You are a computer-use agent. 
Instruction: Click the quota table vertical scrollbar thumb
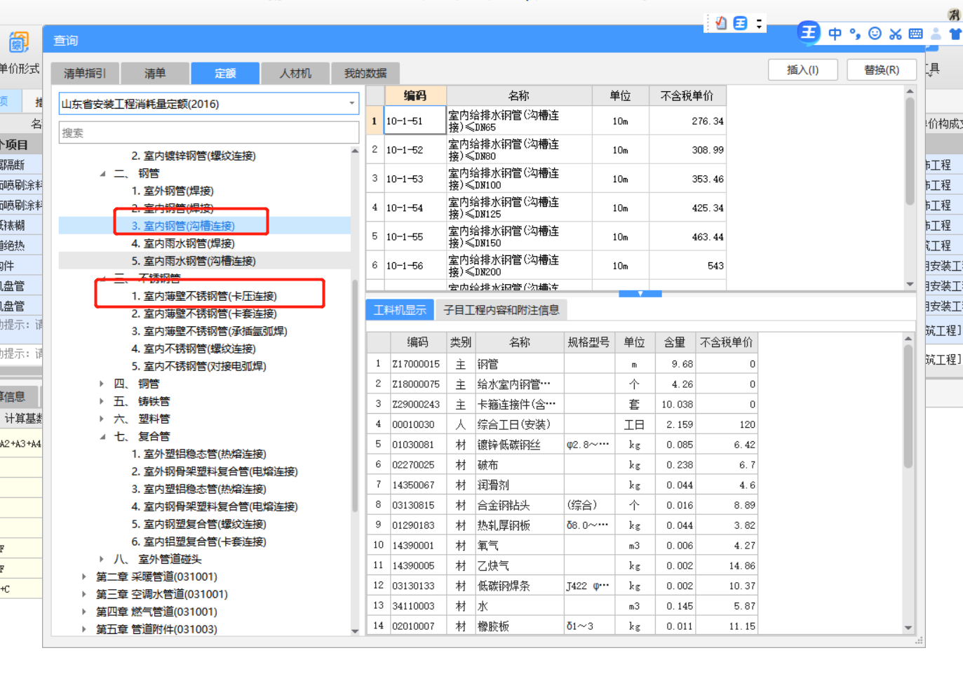[x=910, y=151]
